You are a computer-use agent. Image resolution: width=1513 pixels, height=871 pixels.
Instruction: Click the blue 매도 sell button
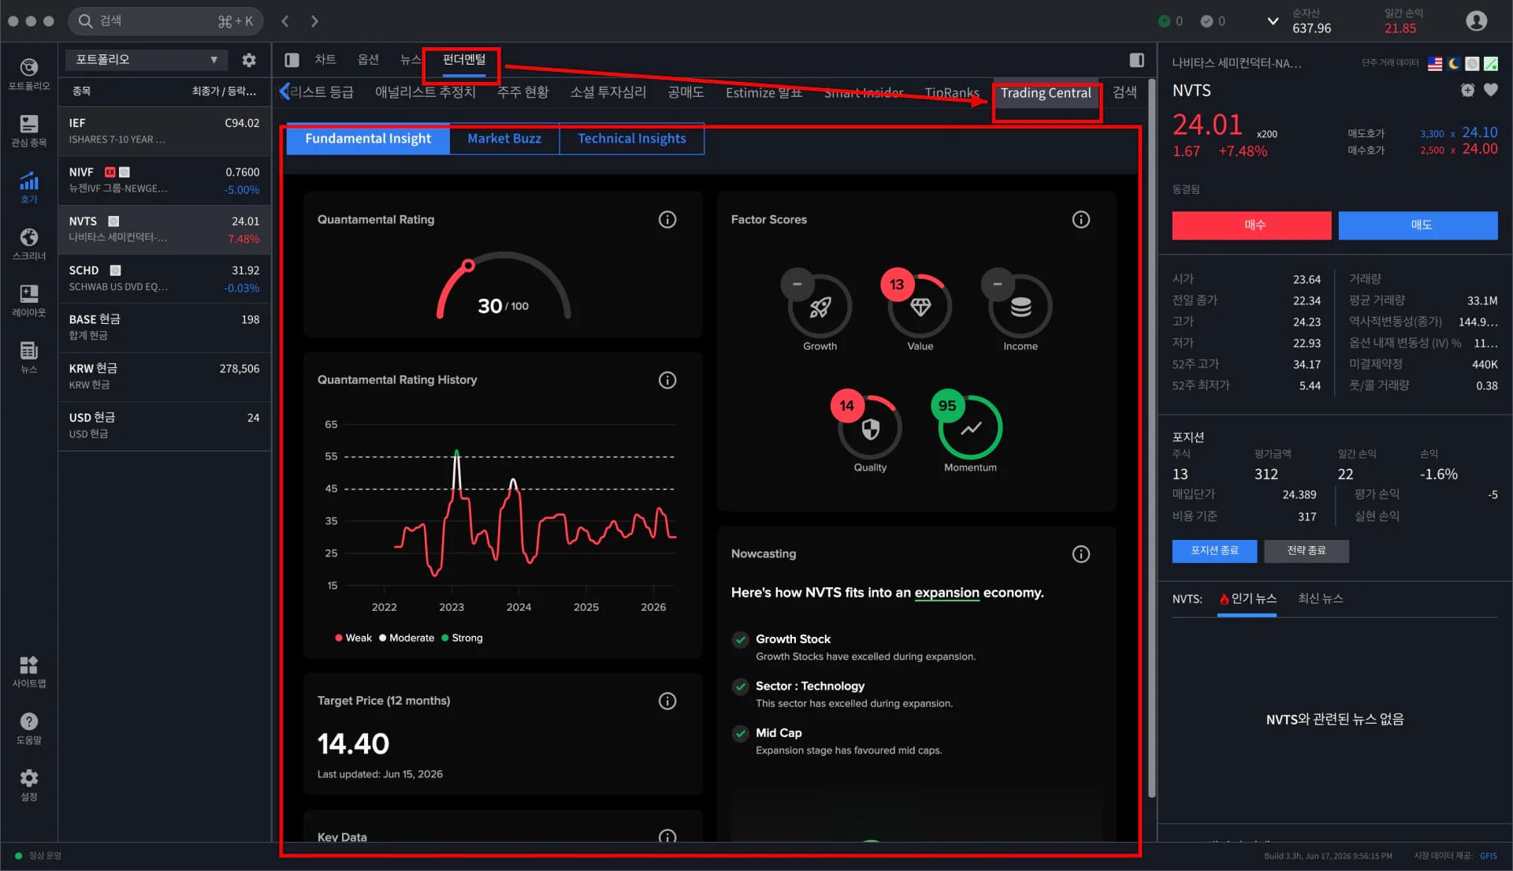[x=1418, y=225]
